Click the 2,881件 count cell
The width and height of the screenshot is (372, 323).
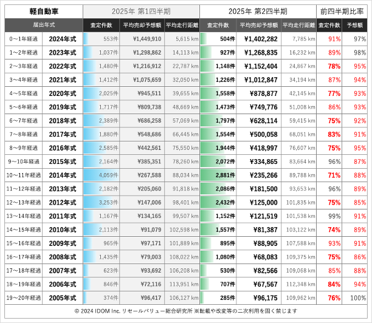pos(218,175)
